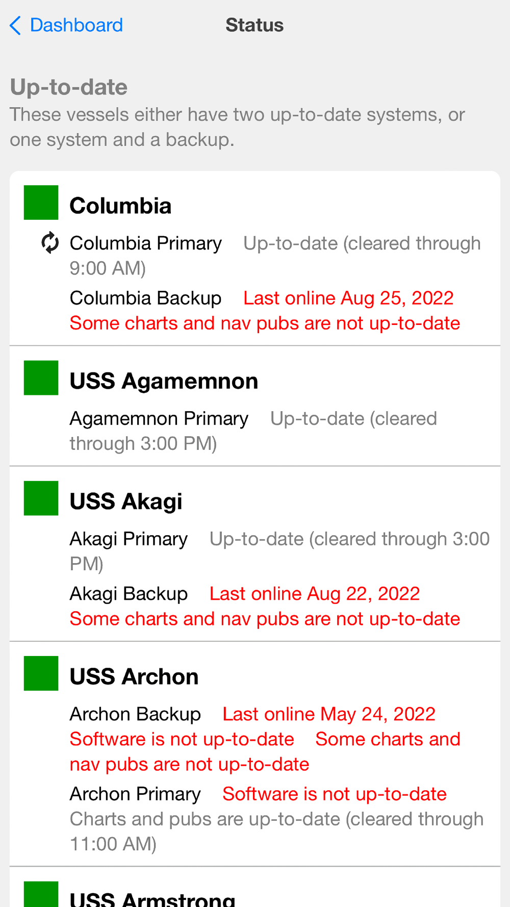Image resolution: width=510 pixels, height=907 pixels.
Task: Tap the USS Armstrong vessel heading
Action: [x=152, y=899]
